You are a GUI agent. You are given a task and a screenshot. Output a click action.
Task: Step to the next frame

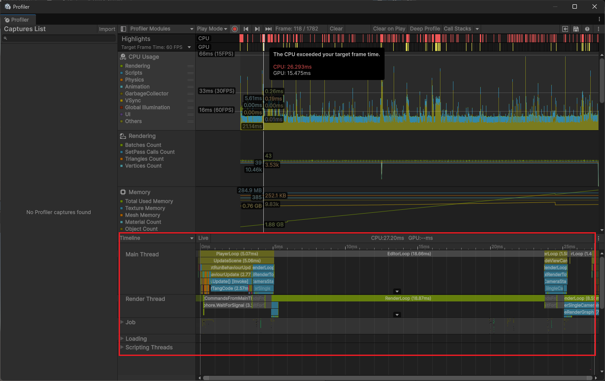point(257,29)
